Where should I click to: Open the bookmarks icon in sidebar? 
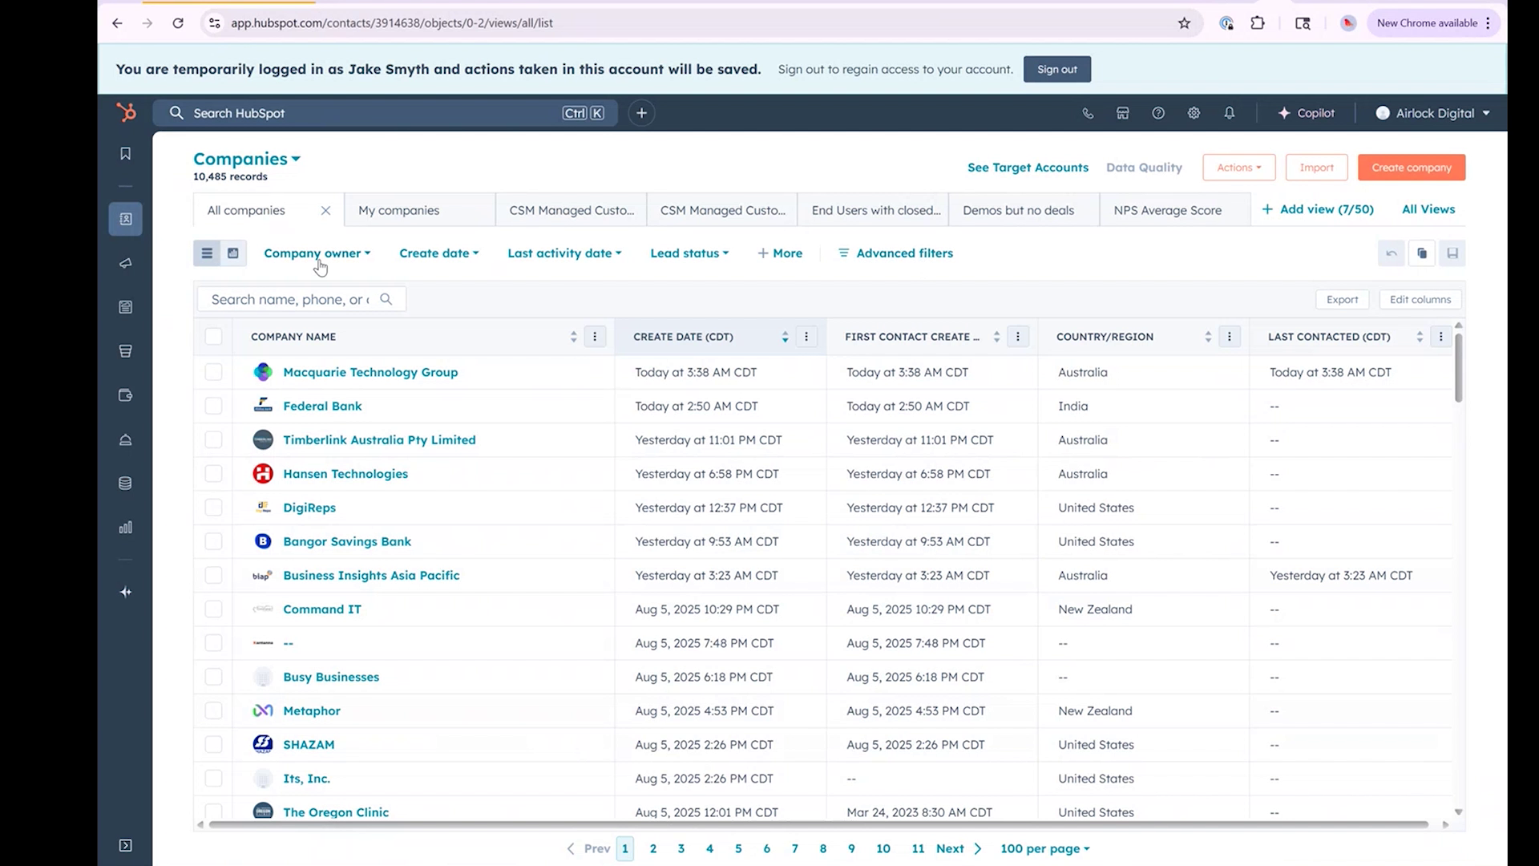125,153
